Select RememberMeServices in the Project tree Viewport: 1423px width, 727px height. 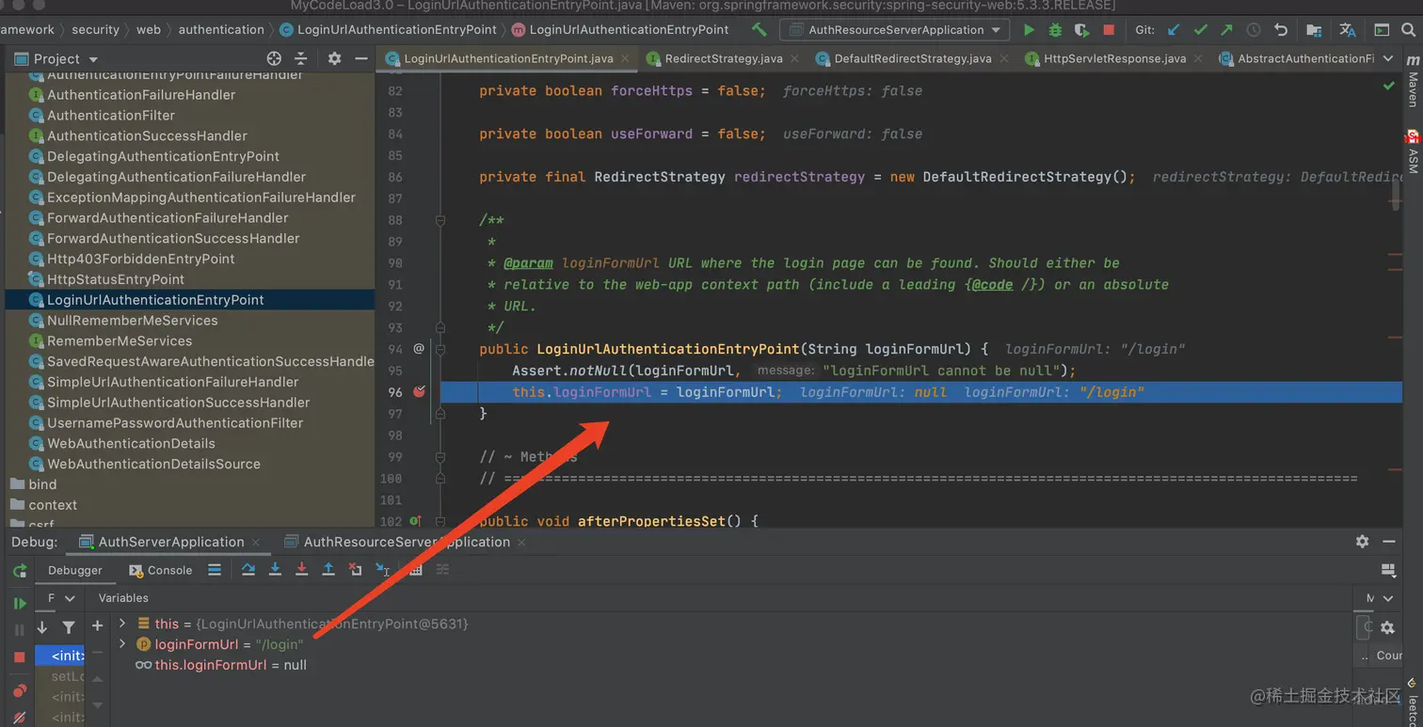point(120,340)
